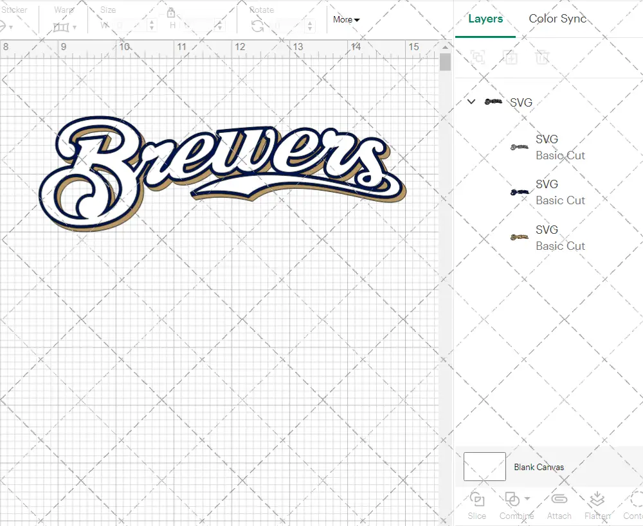The height and width of the screenshot is (526, 643).
Task: Click the Combine tool icon
Action: pos(512,500)
